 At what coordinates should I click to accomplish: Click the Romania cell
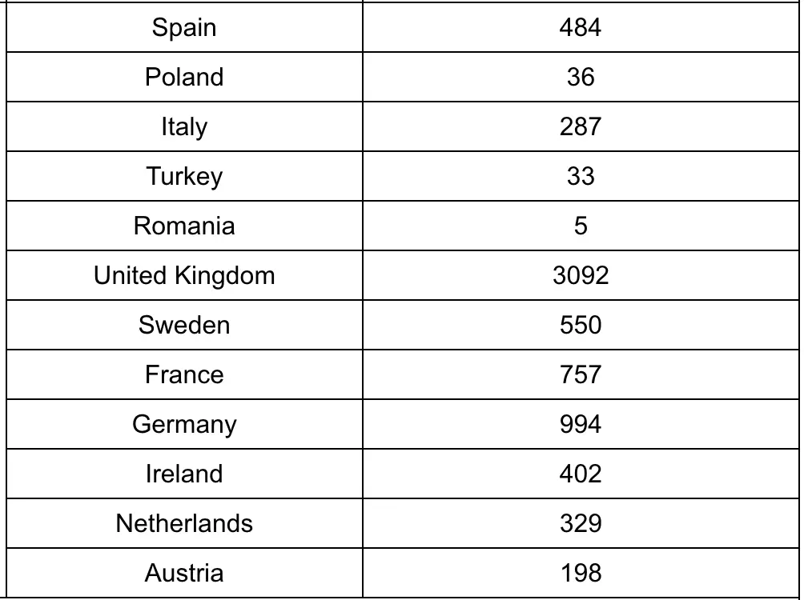(184, 226)
